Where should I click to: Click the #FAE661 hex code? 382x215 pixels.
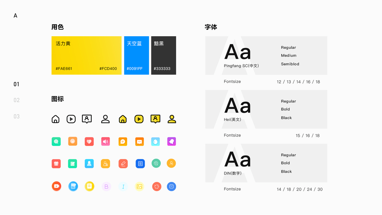pos(64,69)
